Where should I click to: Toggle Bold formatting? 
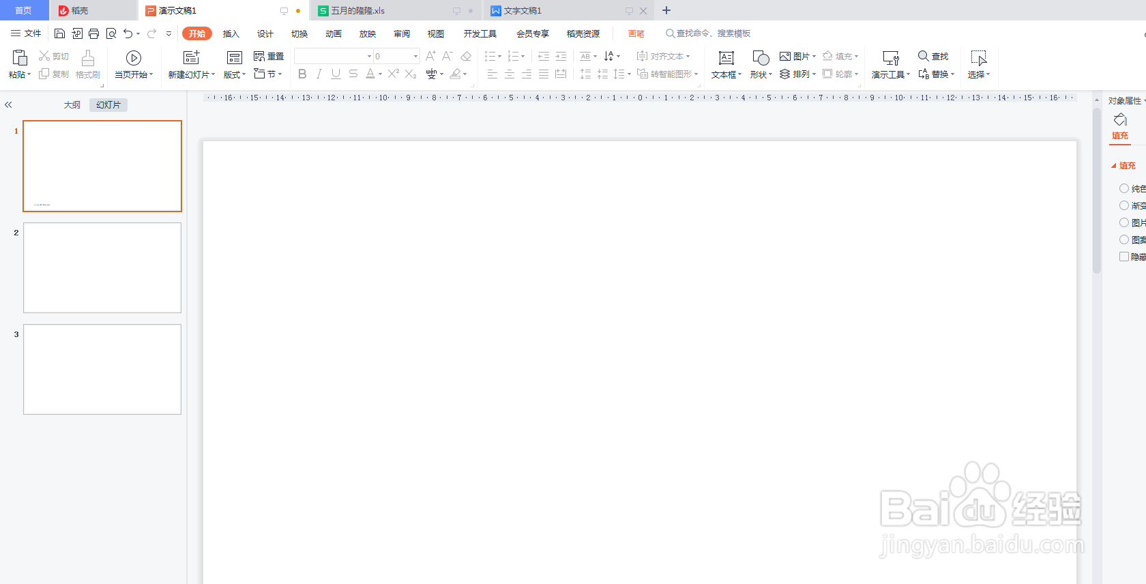click(302, 74)
